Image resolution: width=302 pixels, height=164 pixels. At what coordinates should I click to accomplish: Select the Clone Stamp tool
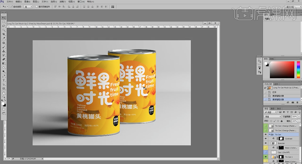pyautogui.click(x=4, y=51)
